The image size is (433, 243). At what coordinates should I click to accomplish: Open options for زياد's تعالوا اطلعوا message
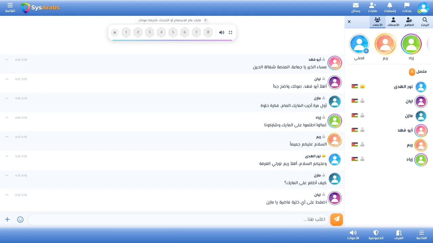pyautogui.click(x=7, y=117)
